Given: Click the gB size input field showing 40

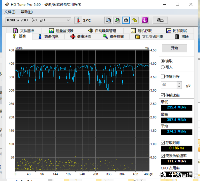Looking at the screenshot, I should point(169,85).
